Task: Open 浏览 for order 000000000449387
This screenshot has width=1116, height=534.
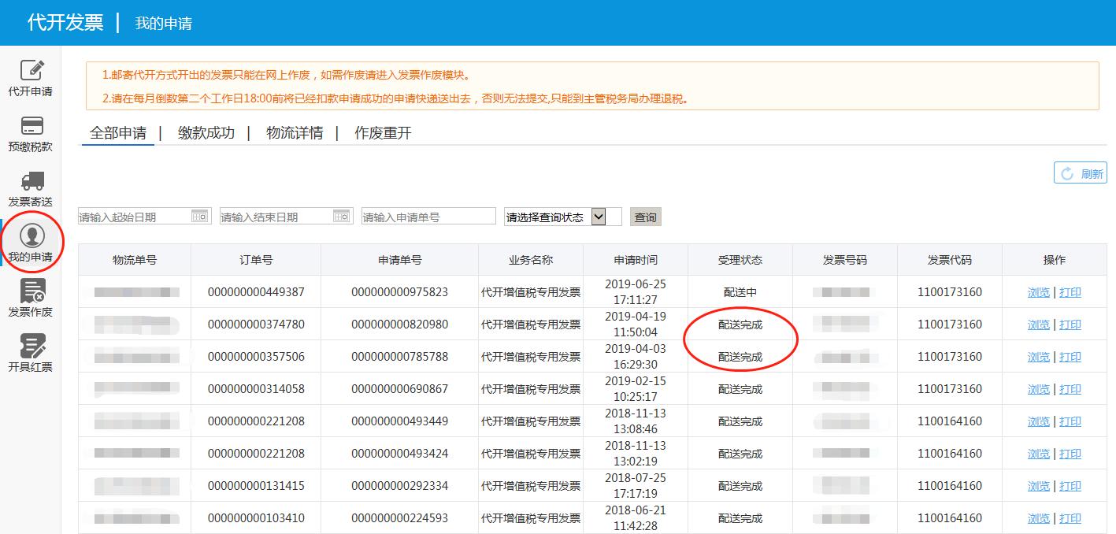Action: point(1039,291)
